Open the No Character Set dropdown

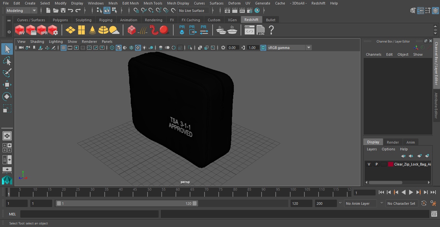tap(401, 203)
